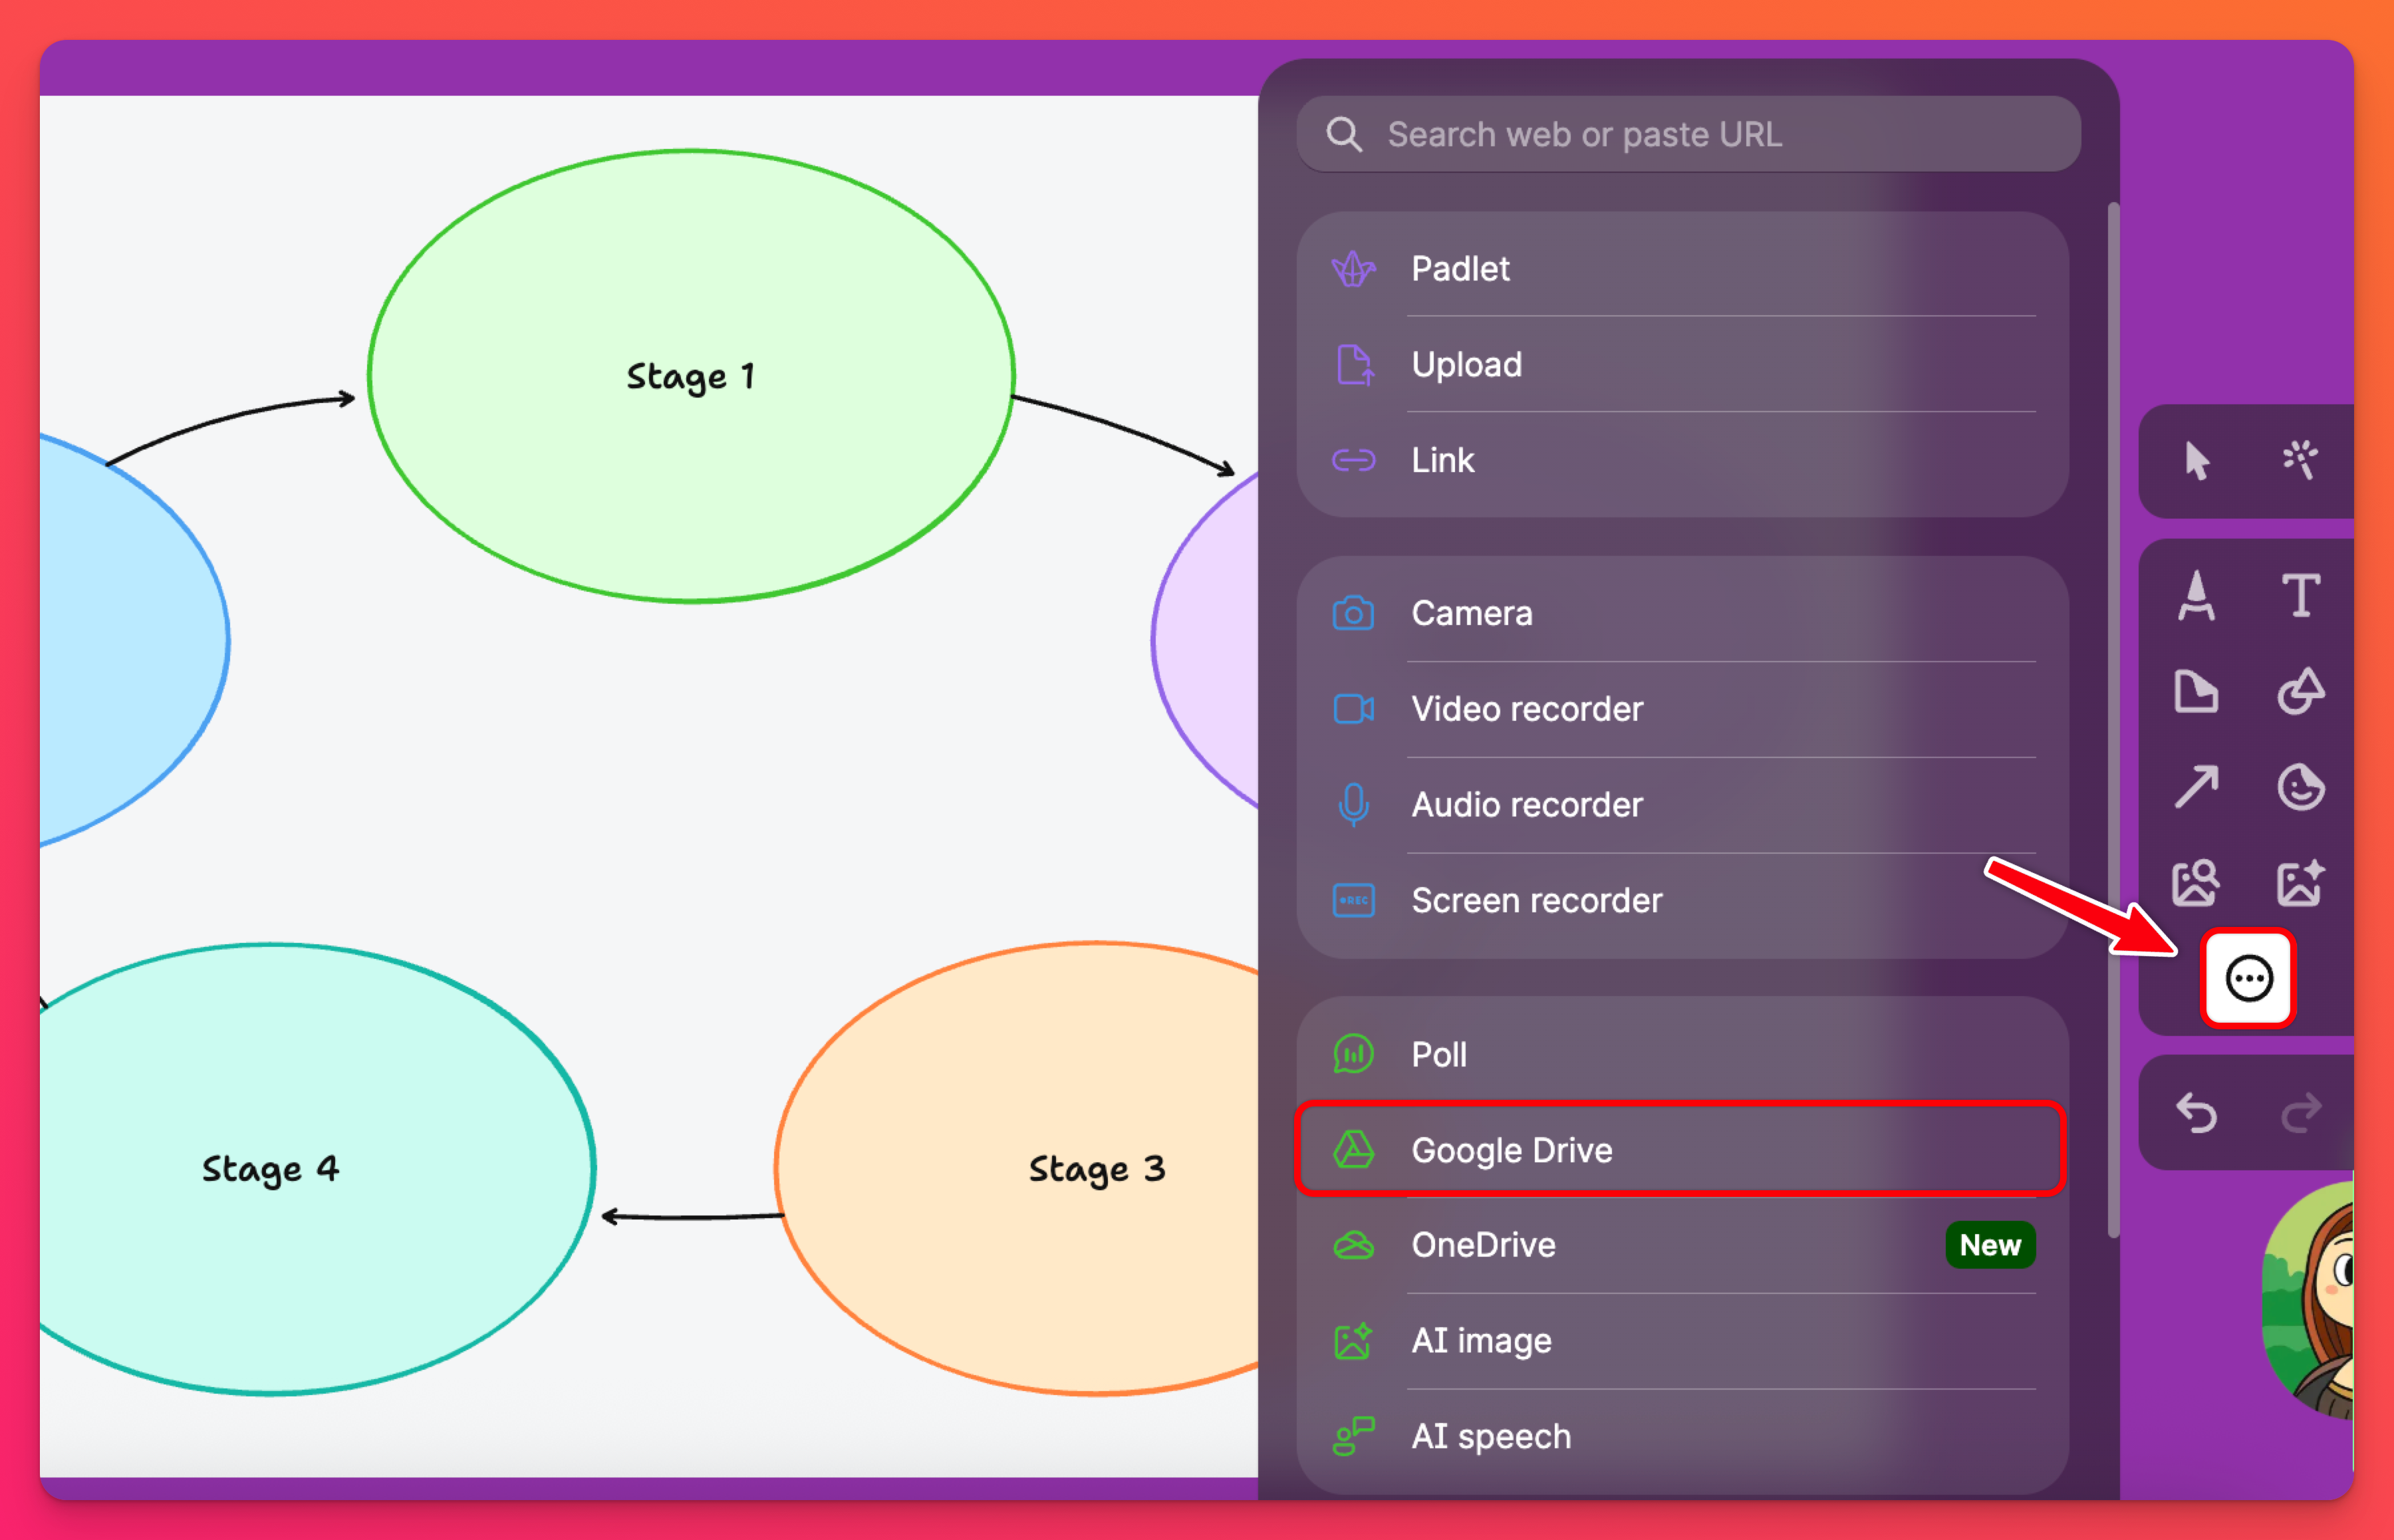This screenshot has width=2394, height=1540.
Task: Undo the last action
Action: coord(2196,1113)
